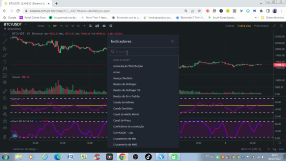Viewport: 286px width, 161px height.
Task: Open a new browser tab
Action: [57, 4]
